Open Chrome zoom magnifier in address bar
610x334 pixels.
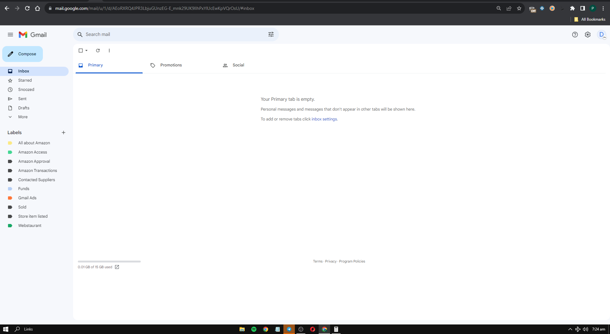(499, 8)
